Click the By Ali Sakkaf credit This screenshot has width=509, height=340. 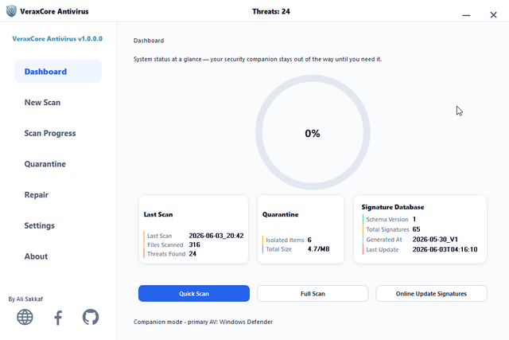click(25, 299)
